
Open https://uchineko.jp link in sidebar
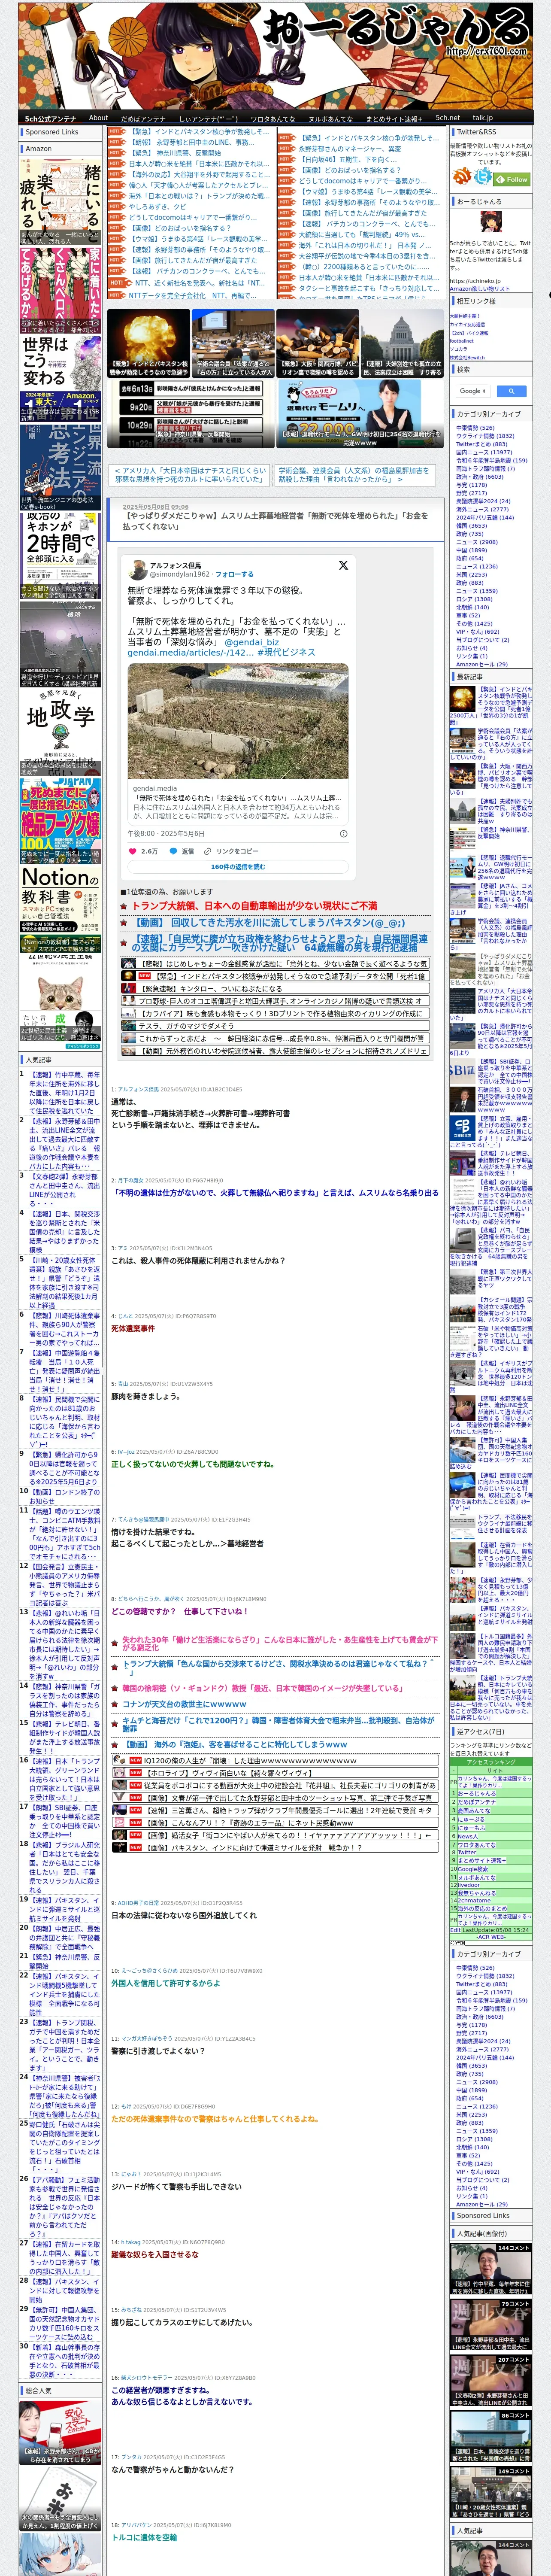tap(474, 281)
